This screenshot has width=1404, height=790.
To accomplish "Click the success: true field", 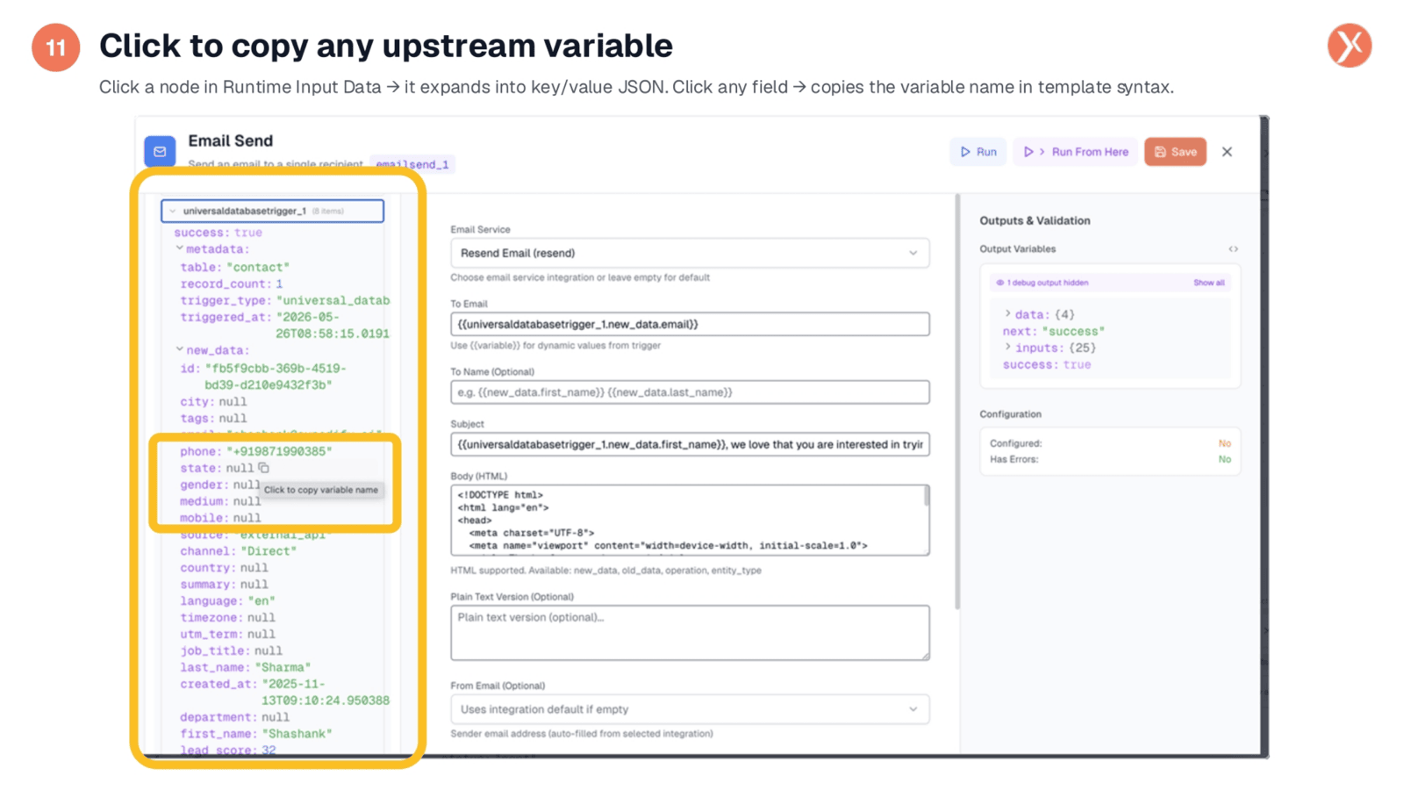I will [x=218, y=233].
